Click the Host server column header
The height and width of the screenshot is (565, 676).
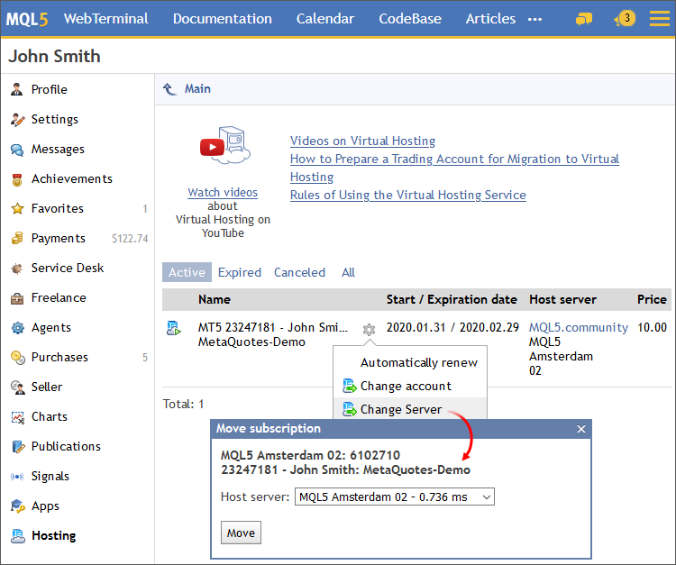562,299
